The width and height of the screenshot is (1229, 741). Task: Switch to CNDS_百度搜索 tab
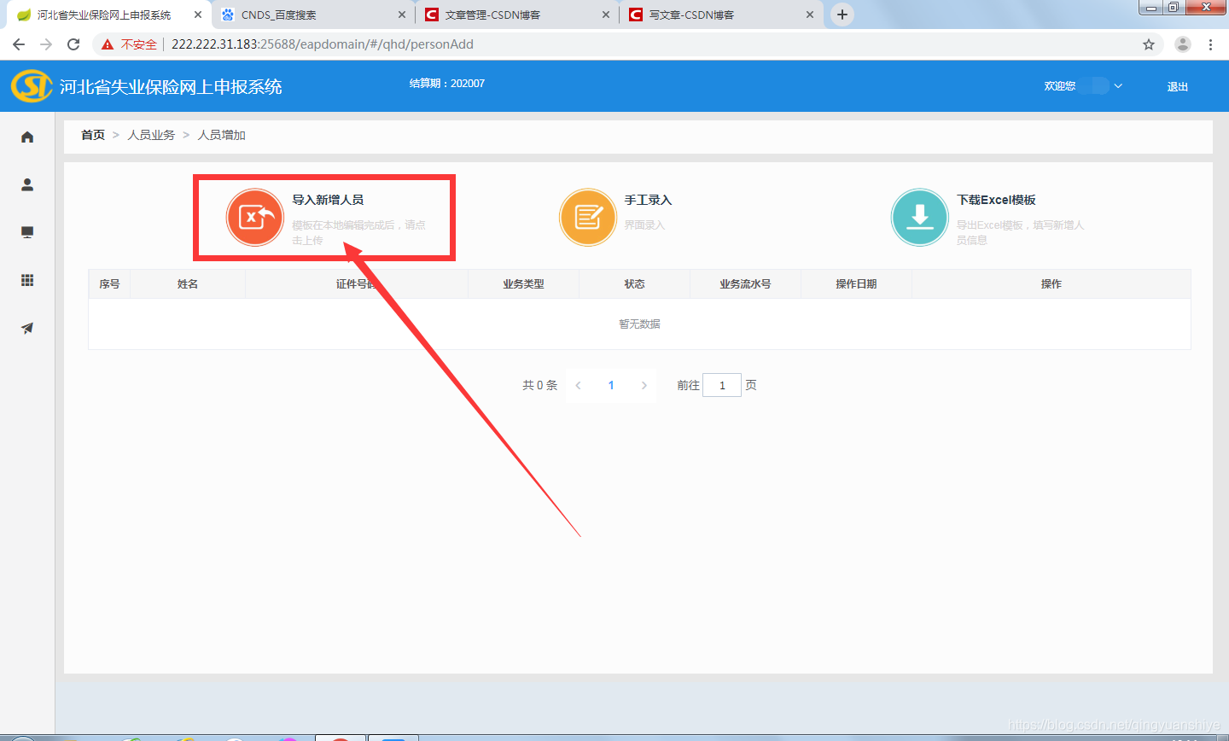tap(313, 15)
